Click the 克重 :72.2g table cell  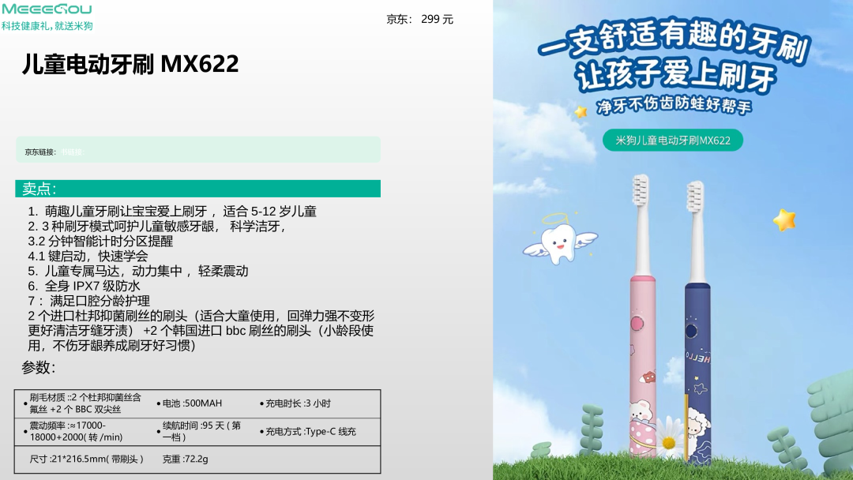point(185,459)
